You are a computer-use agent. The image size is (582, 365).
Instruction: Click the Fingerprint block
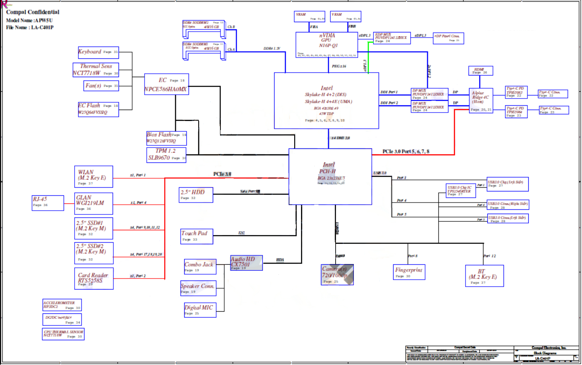pos(409,272)
